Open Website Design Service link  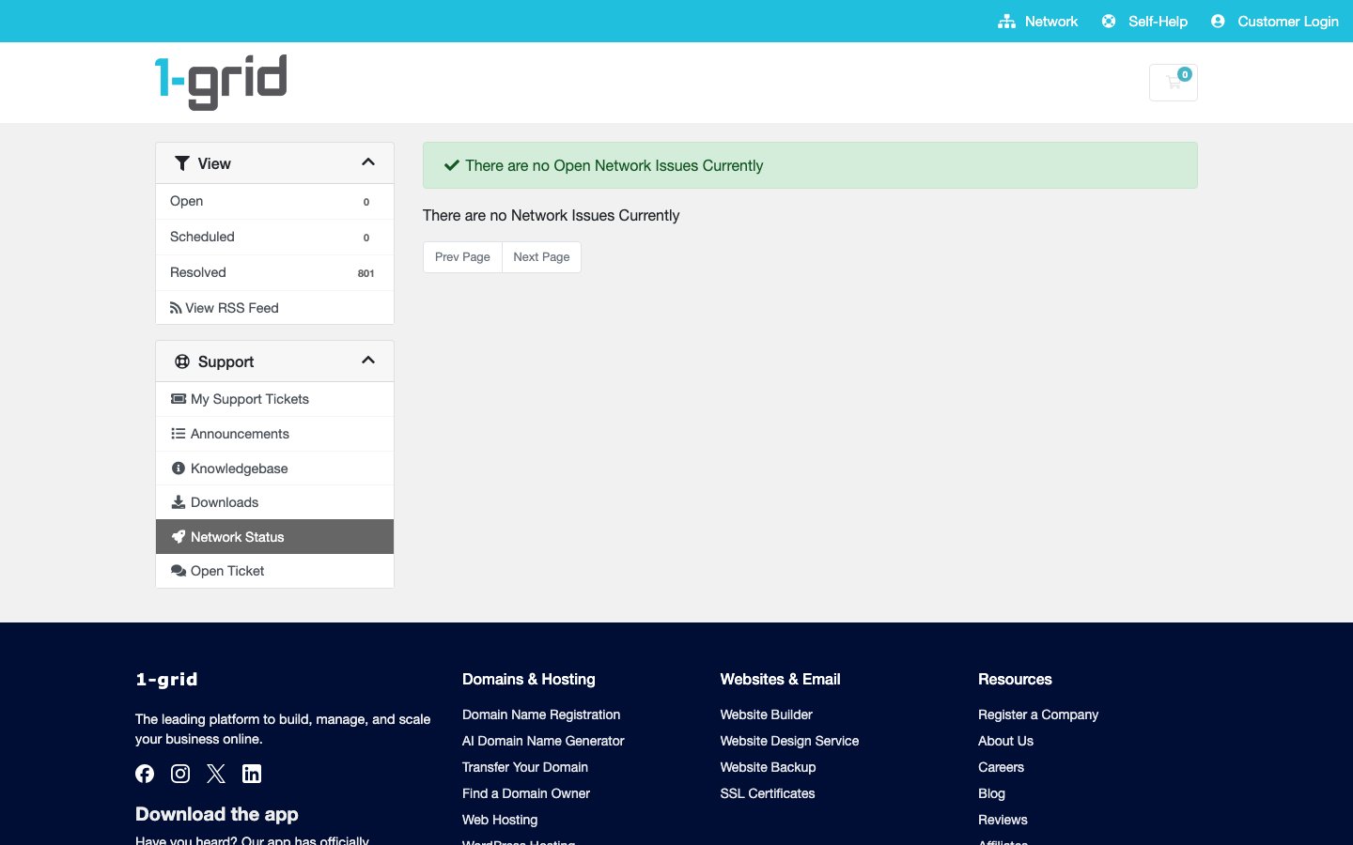pos(789,741)
